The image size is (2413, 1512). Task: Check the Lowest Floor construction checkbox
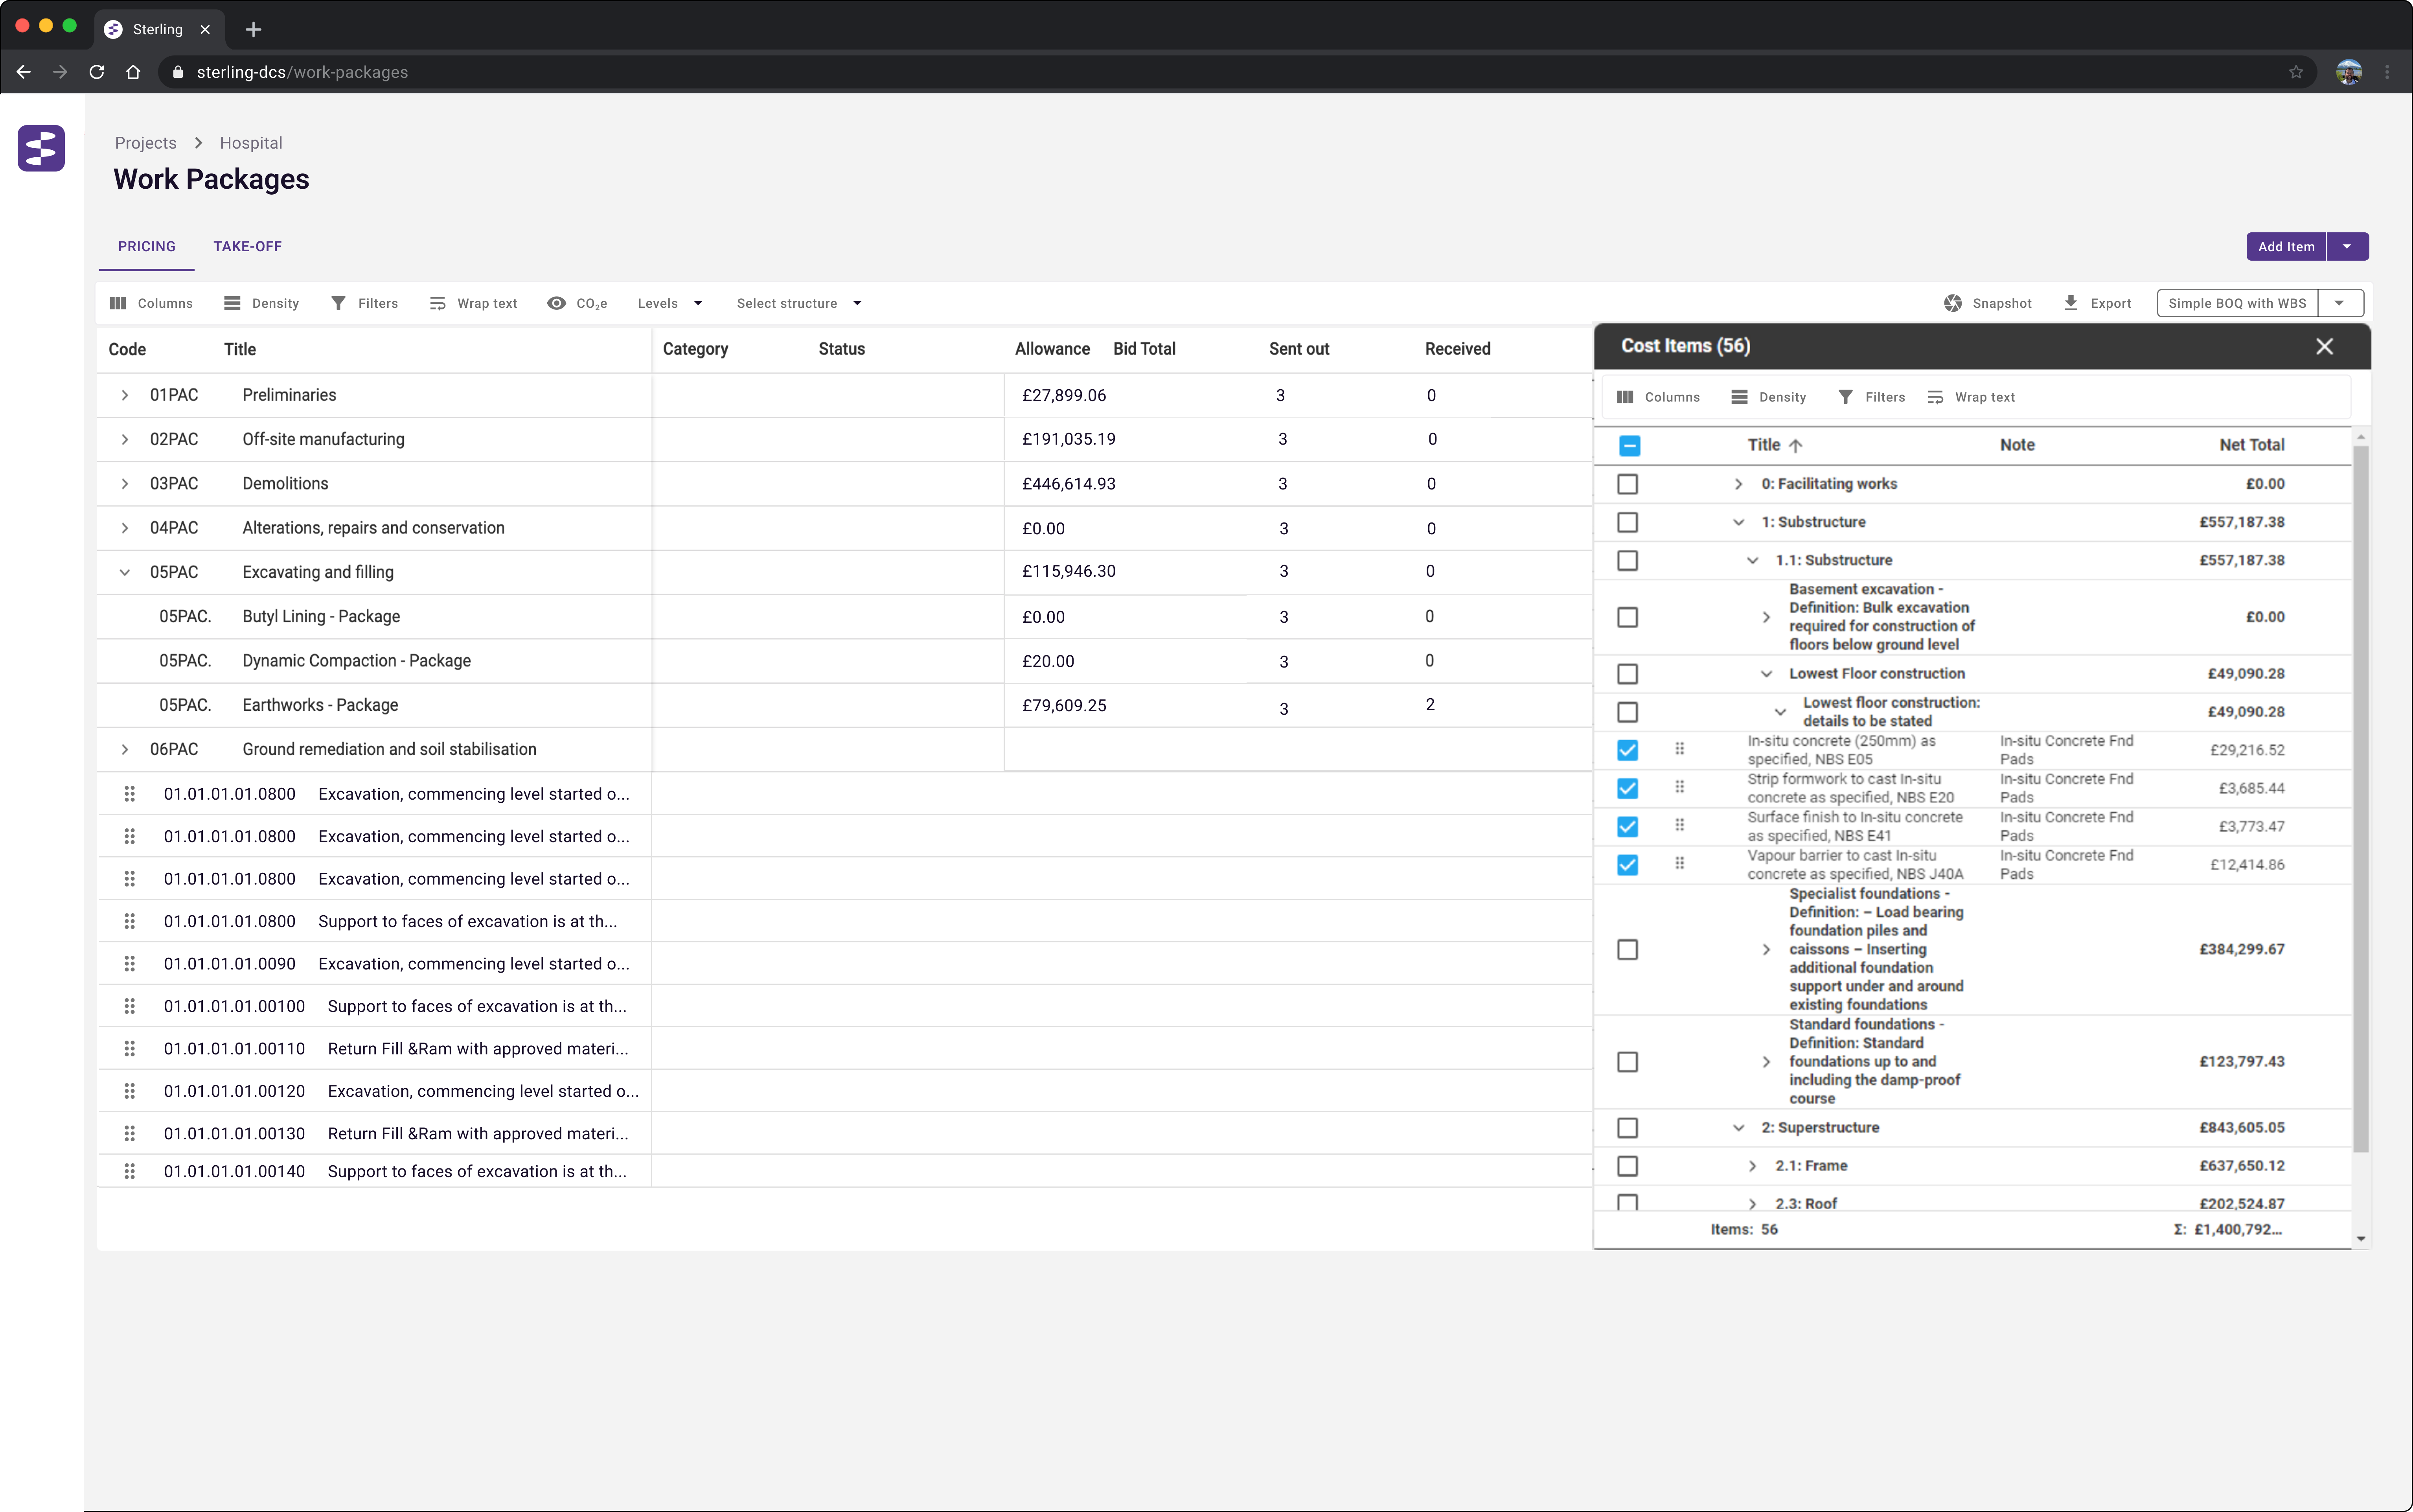coord(1628,674)
